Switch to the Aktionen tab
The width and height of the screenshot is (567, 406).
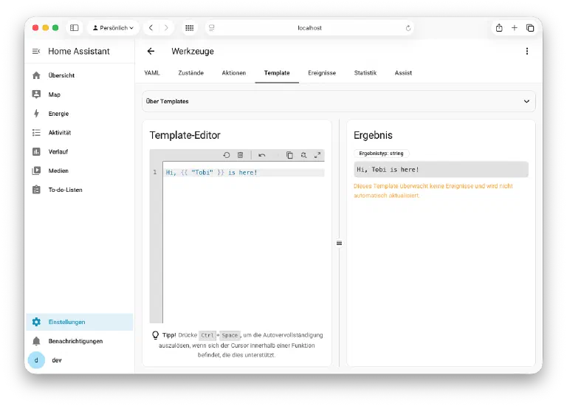[x=234, y=73]
